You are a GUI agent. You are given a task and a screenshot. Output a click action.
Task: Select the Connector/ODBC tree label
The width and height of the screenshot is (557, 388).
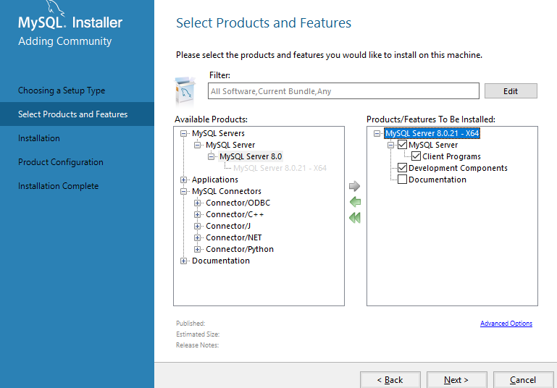click(x=238, y=203)
